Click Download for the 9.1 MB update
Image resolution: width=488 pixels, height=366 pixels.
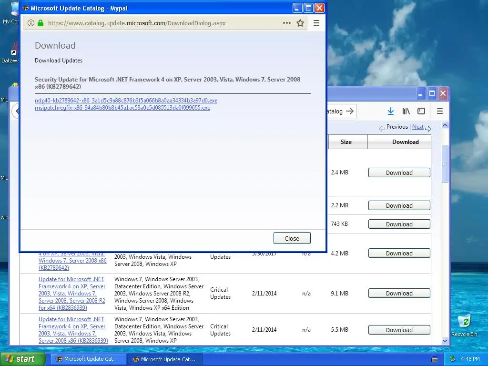tap(399, 293)
